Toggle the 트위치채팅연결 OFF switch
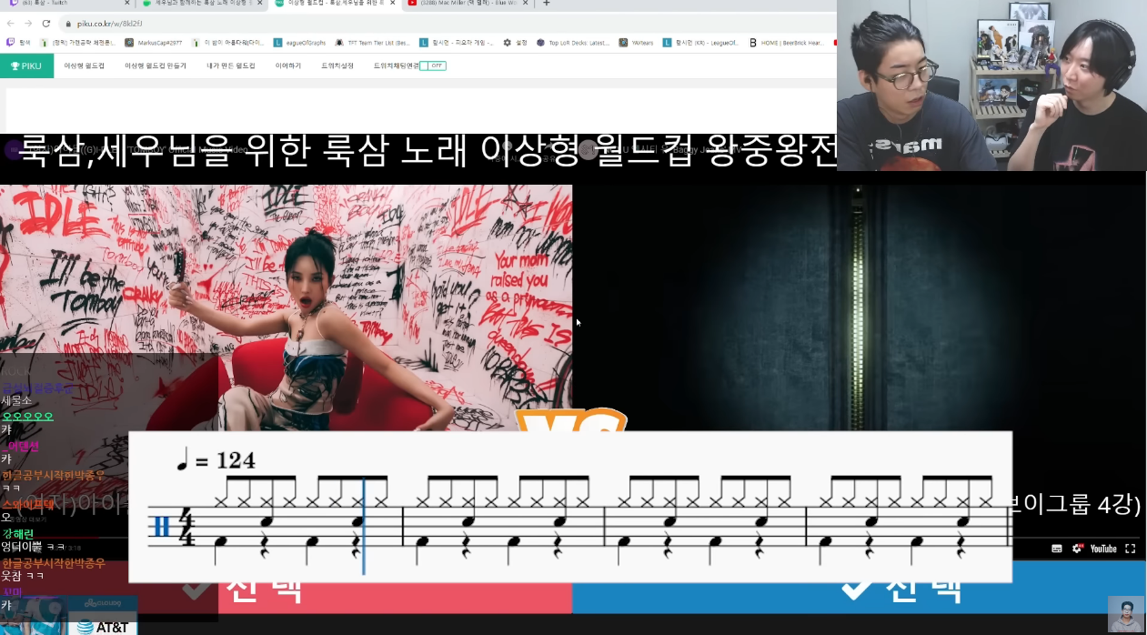Screen dimensions: 1147x635 [x=433, y=66]
